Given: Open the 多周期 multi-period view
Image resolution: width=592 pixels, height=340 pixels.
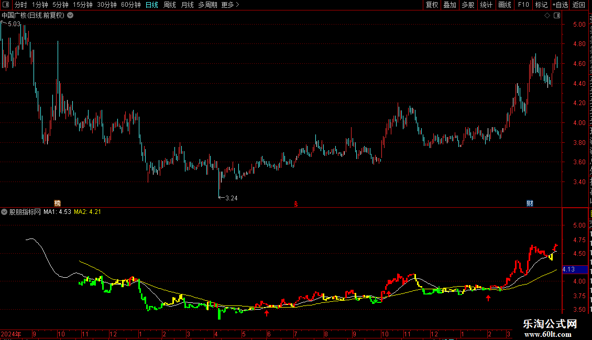Looking at the screenshot, I should click(207, 5).
